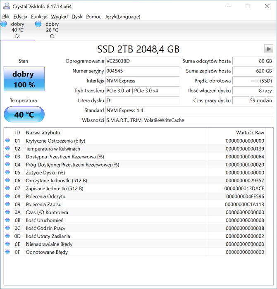The width and height of the screenshot is (277, 289).
Task: Select the 'Temperatura w Kelwinach' row text
Action: coord(53,149)
